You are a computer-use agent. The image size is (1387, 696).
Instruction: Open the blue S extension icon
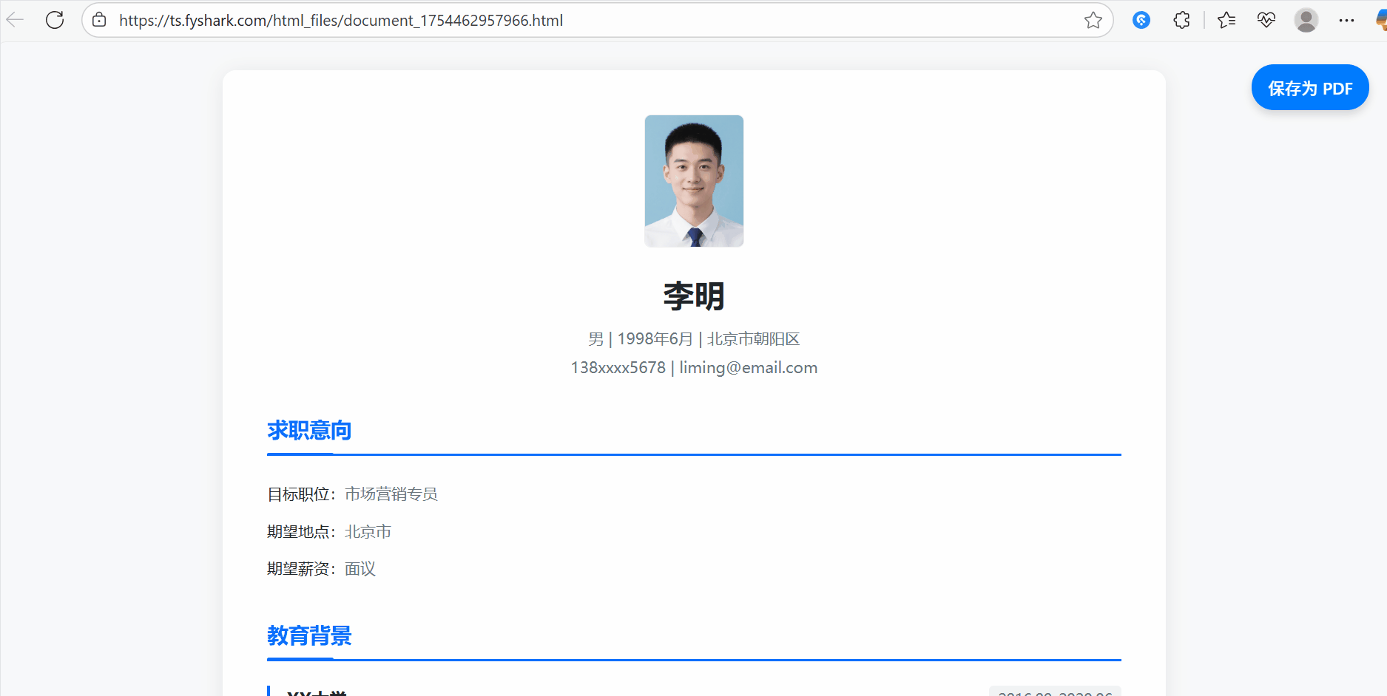click(1141, 20)
